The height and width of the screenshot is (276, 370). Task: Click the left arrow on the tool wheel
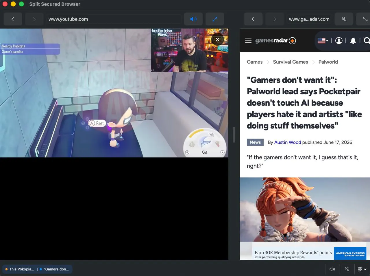coord(187,152)
